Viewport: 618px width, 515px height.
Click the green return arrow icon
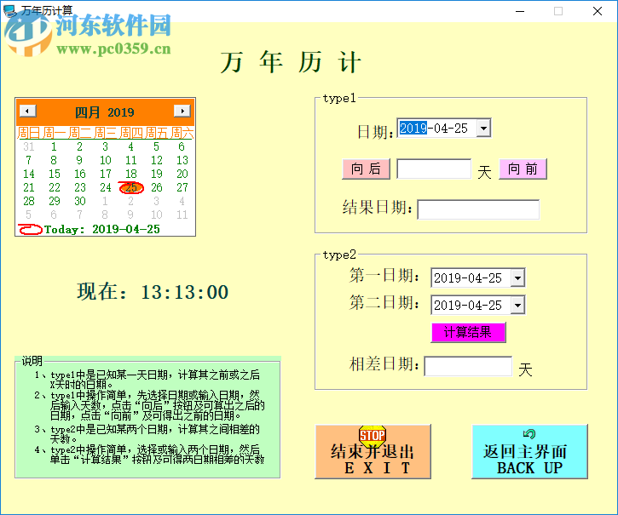[529, 433]
